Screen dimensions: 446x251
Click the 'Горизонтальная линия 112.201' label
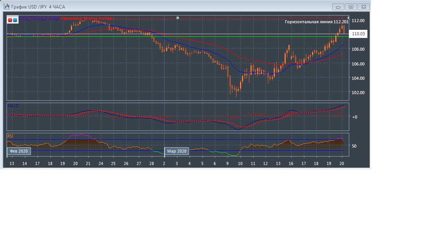(316, 22)
